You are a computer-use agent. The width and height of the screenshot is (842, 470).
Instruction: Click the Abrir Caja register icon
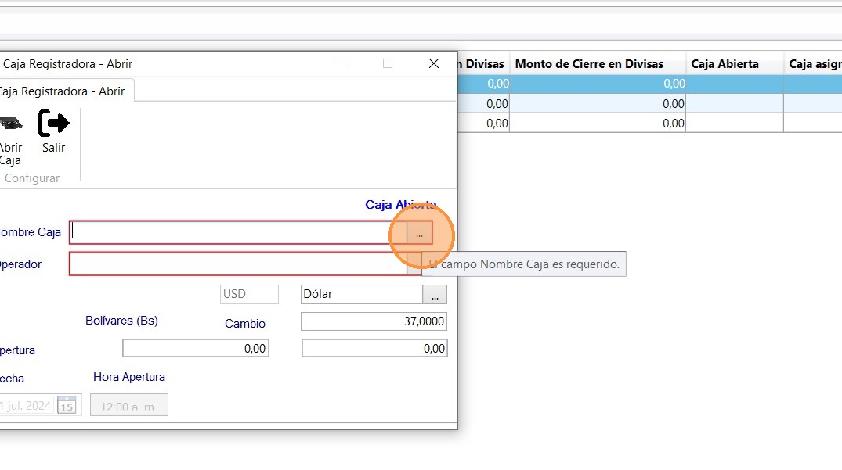(x=11, y=124)
